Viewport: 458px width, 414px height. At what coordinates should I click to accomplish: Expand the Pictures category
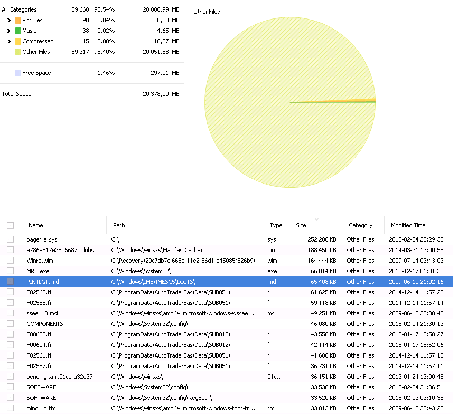[x=9, y=20]
